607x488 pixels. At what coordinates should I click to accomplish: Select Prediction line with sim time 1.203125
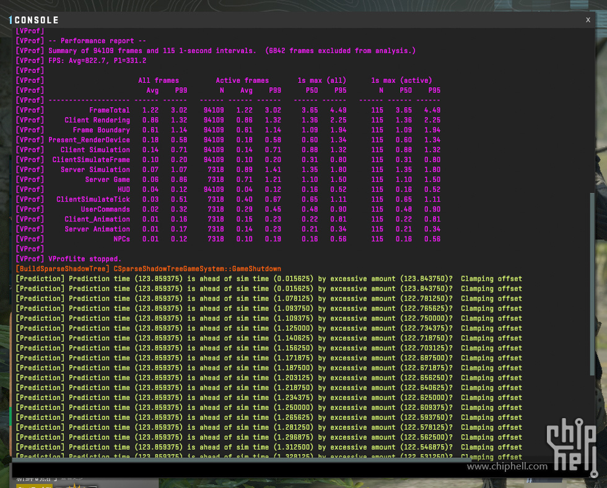(x=269, y=378)
